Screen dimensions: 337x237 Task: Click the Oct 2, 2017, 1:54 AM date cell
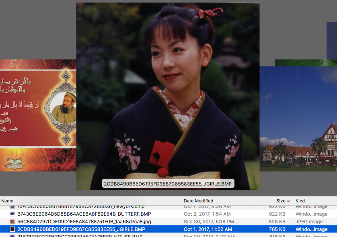tap(207, 214)
